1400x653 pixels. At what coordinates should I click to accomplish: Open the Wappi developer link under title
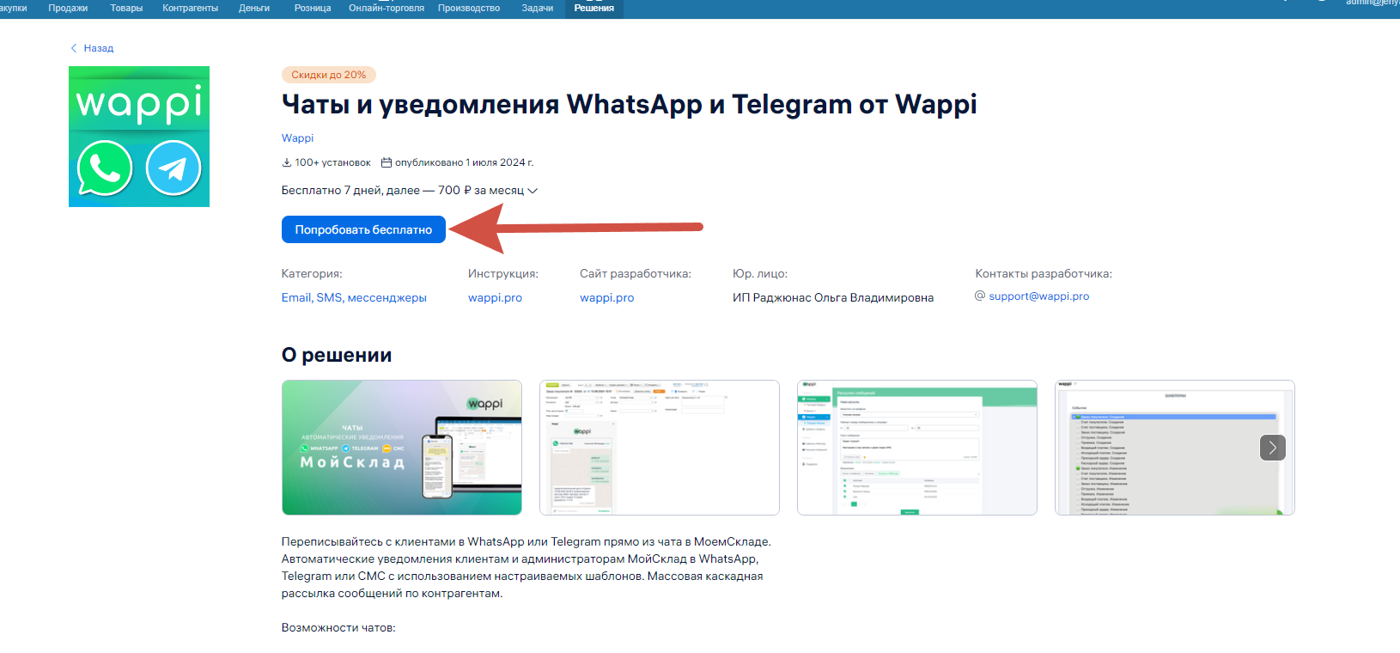coord(297,138)
